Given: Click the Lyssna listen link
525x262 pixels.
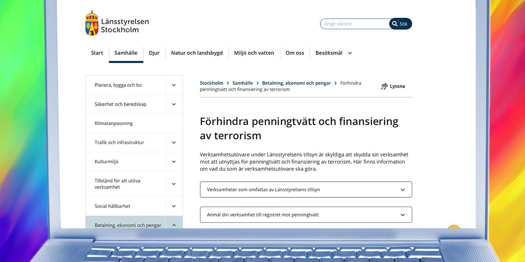Looking at the screenshot, I should 393,86.
